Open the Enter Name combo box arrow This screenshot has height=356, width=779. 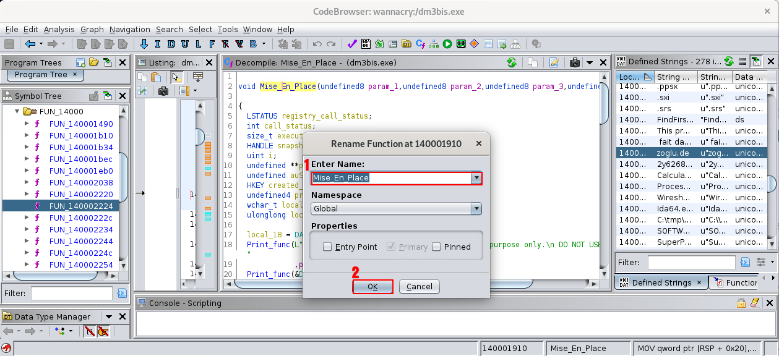coord(476,178)
